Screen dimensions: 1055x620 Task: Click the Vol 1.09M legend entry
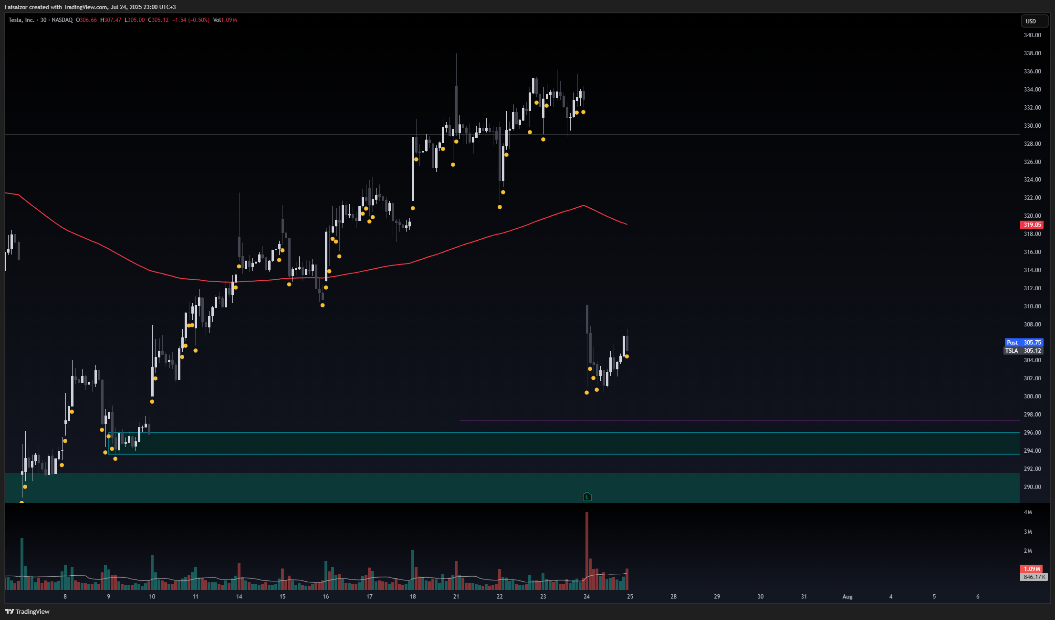point(225,20)
